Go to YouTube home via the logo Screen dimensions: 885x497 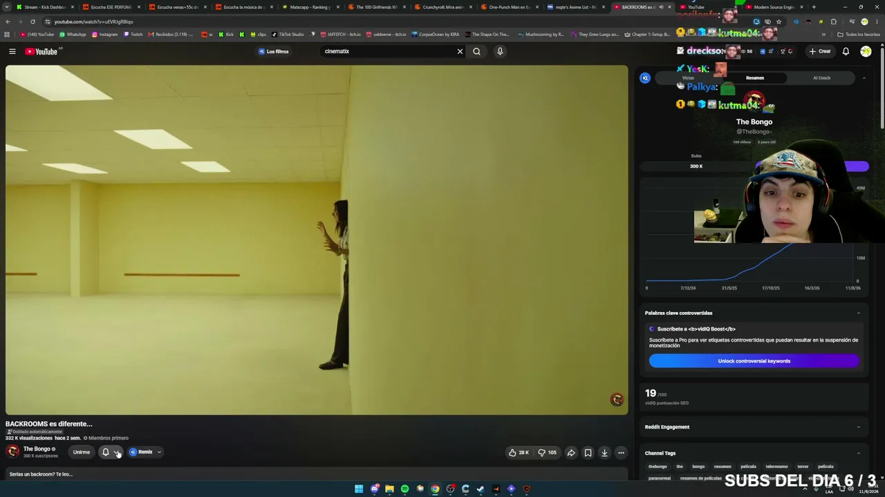click(41, 51)
